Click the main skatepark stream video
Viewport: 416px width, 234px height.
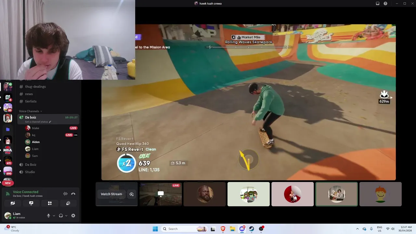249,102
